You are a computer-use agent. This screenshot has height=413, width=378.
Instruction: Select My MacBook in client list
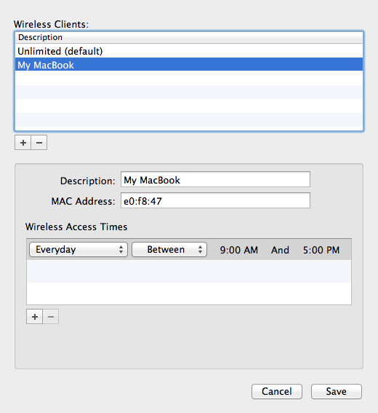pyautogui.click(x=189, y=65)
